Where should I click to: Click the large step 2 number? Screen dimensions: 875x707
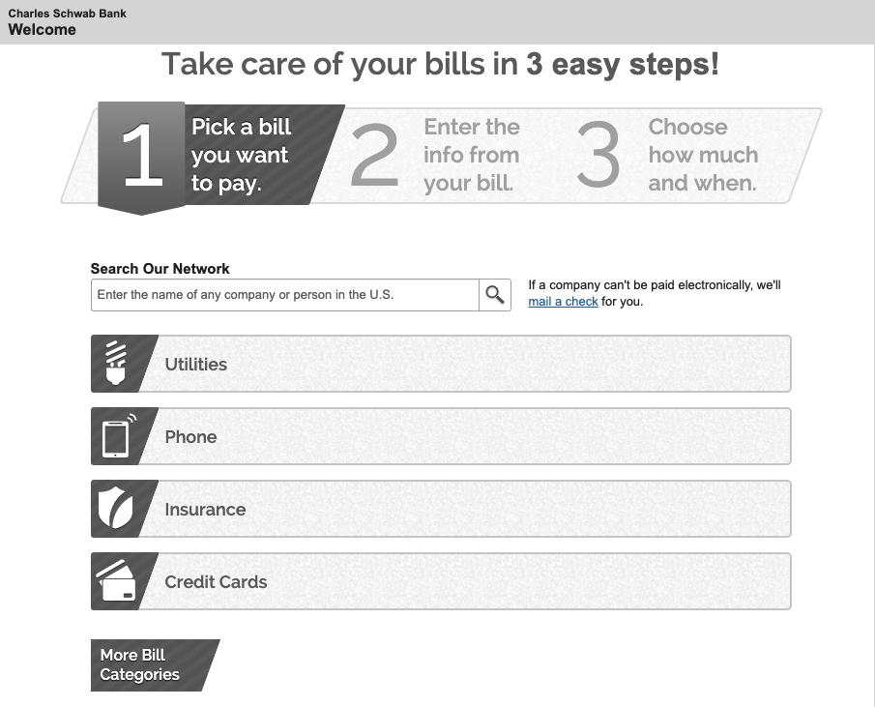point(374,157)
